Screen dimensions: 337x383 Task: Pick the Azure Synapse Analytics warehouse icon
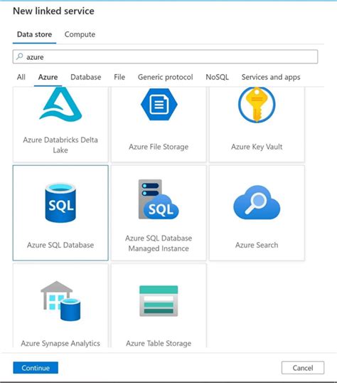tap(60, 301)
